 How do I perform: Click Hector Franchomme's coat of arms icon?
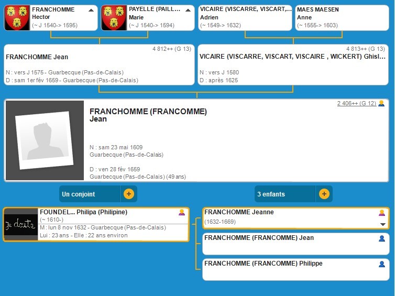coord(17,18)
